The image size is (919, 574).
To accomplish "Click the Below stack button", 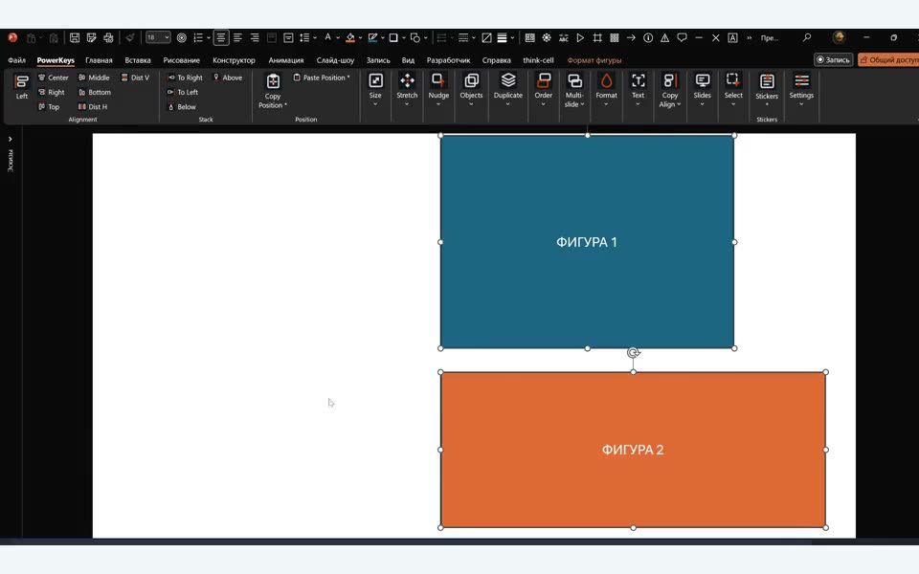I will 182,106.
